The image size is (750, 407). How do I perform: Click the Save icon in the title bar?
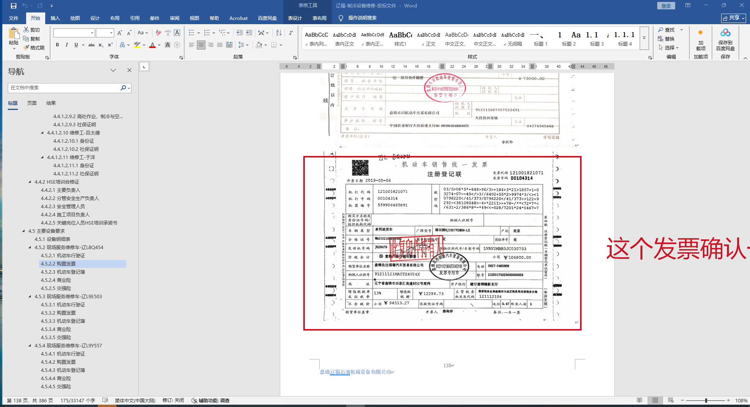click(14, 6)
